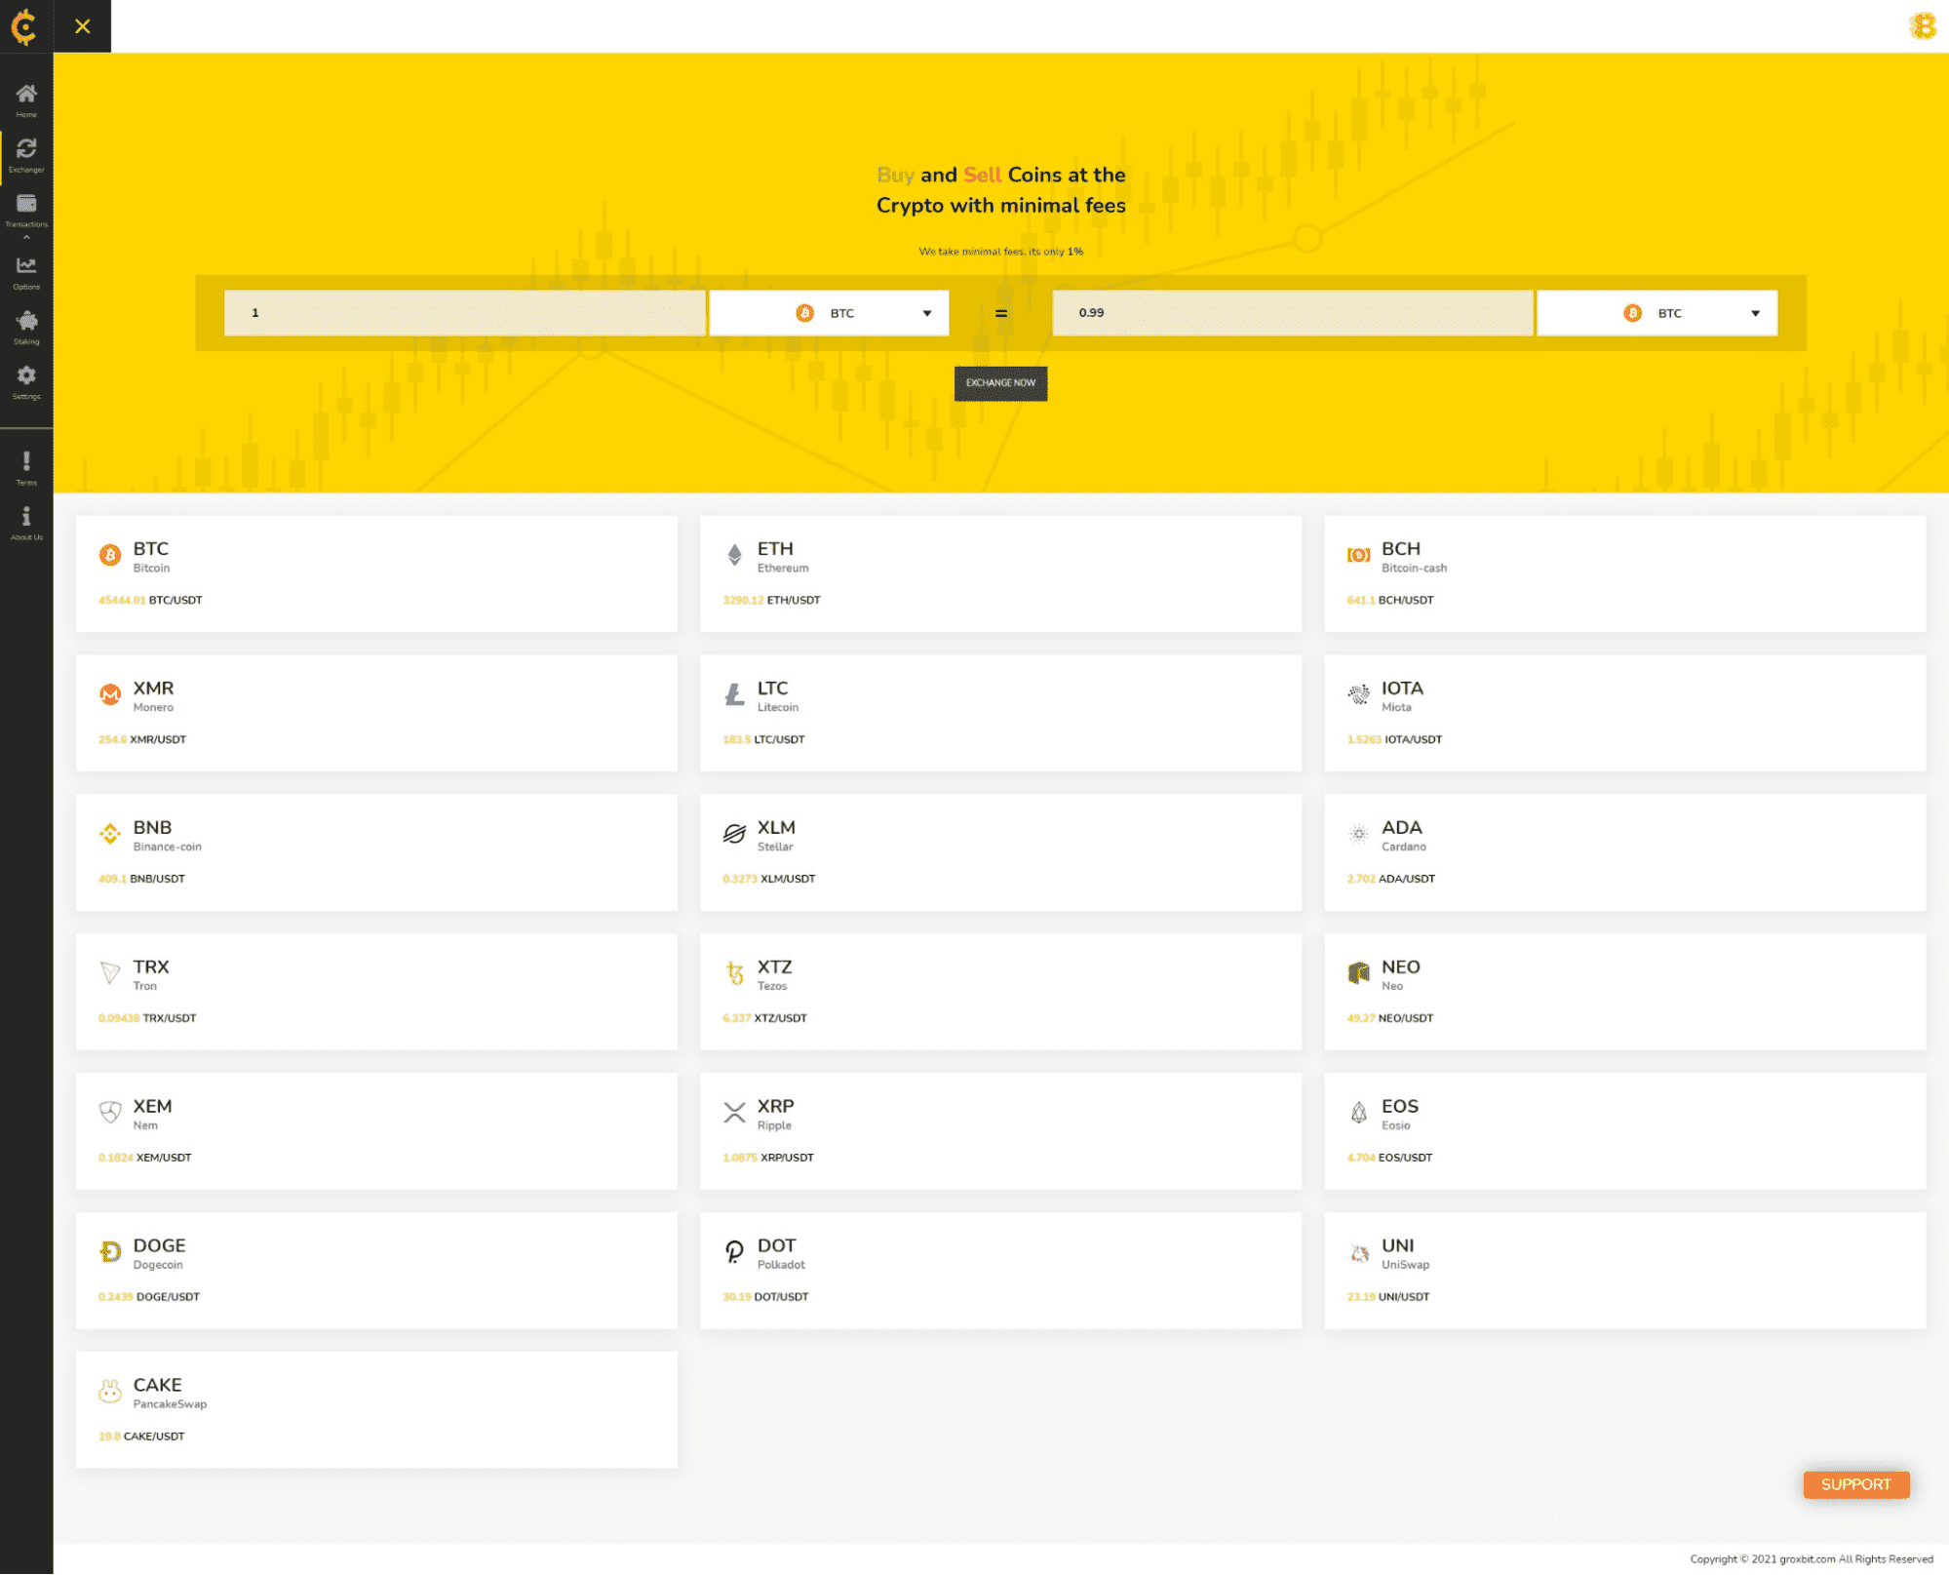Screen dimensions: 1949x1575
Task: Open the SUPPORT chat button
Action: 1855,1484
